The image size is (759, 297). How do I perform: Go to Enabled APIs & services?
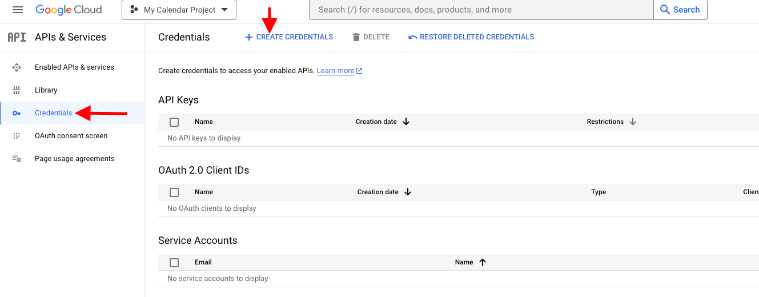pos(74,67)
